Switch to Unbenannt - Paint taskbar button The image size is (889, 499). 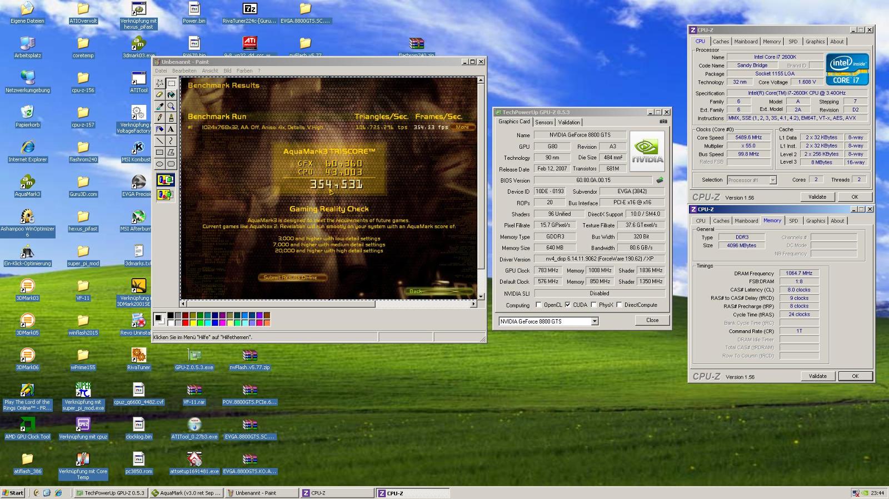coord(262,493)
